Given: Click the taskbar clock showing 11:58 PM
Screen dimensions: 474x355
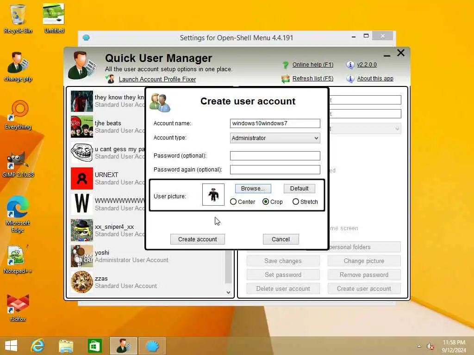Looking at the screenshot, I should pos(454,346).
